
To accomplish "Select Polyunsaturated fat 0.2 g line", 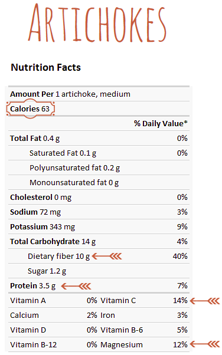I will point(74,167).
